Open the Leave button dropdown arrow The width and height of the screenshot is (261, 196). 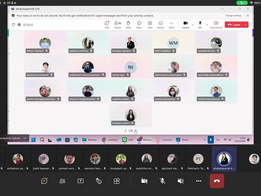tap(246, 24)
